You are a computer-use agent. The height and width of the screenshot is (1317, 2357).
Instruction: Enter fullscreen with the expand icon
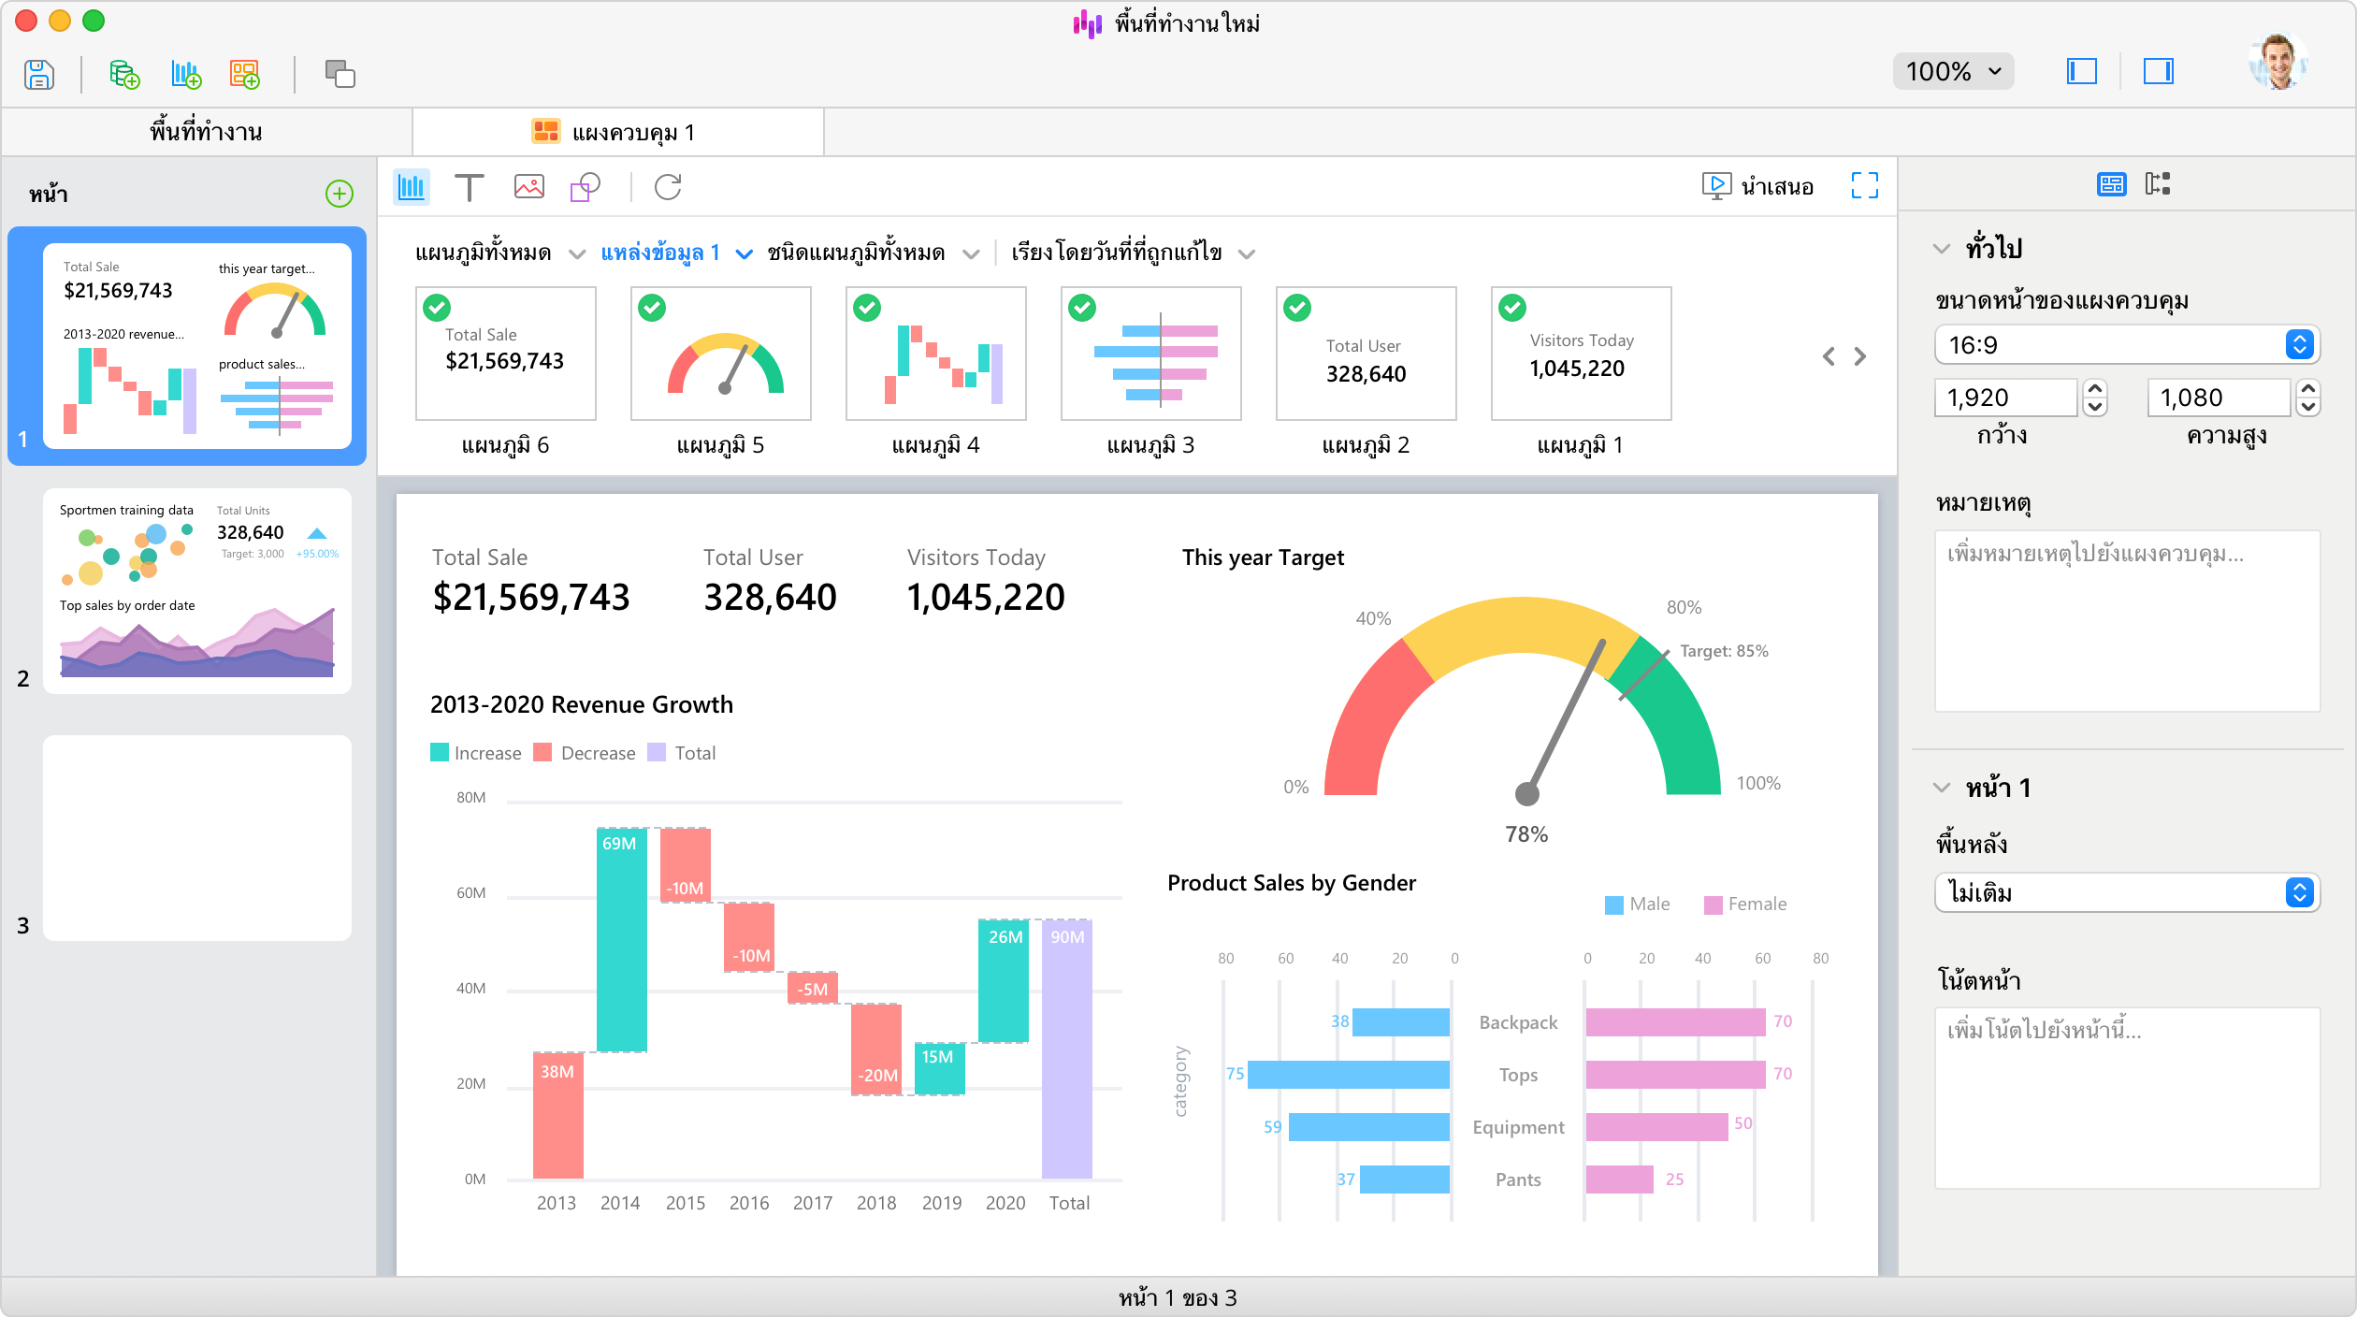1864,185
